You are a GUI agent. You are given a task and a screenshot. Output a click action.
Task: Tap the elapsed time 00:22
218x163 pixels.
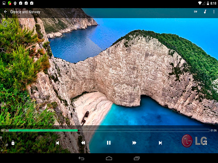[4, 130]
